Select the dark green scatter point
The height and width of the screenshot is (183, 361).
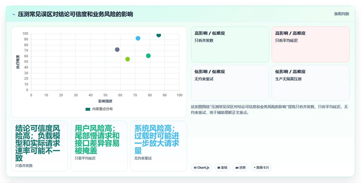pyautogui.click(x=159, y=35)
